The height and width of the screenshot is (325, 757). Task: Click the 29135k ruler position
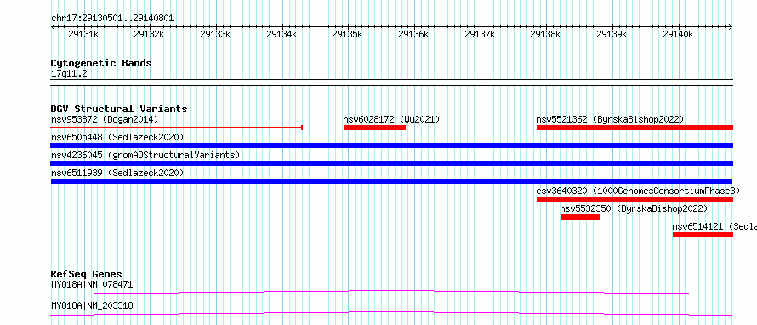pos(348,34)
